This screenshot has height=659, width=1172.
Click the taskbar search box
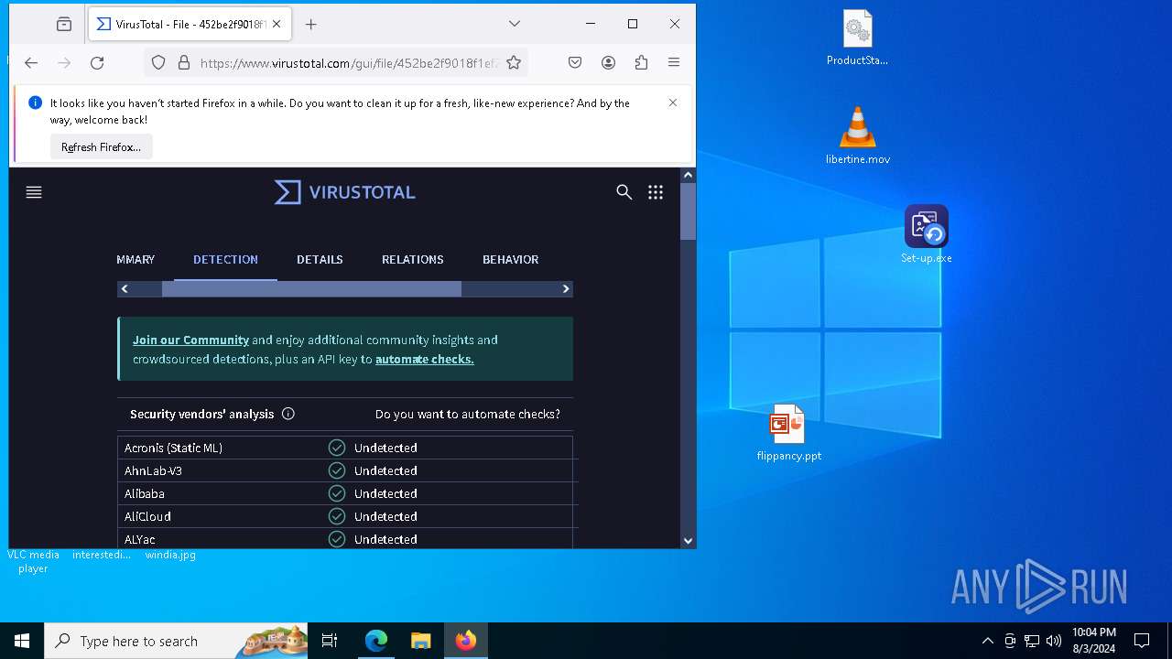coord(176,641)
